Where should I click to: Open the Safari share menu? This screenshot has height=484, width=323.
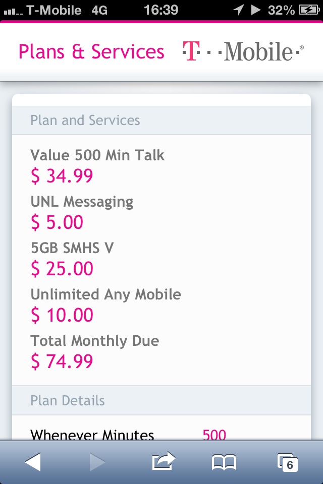click(x=163, y=461)
